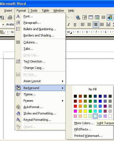
Task: Open the font name dropdown showing Arabic
Action: tap(10, 24)
